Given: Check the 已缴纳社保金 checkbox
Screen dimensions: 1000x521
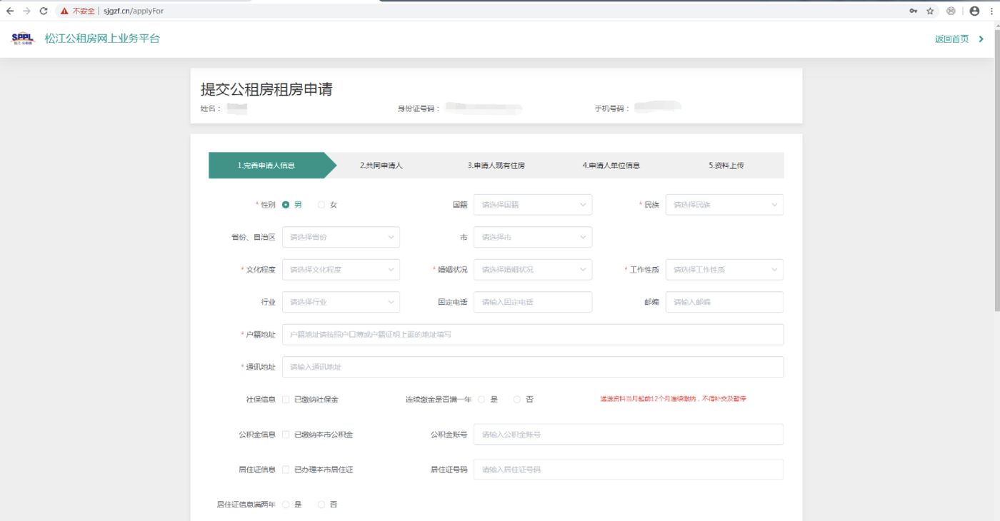Looking at the screenshot, I should [x=286, y=400].
